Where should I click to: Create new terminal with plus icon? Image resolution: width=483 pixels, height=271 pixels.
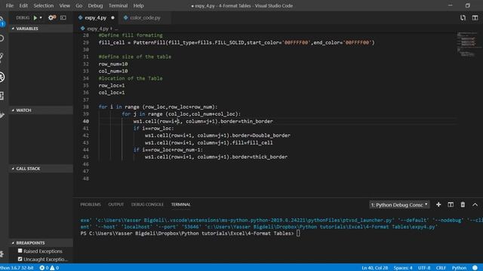click(x=438, y=205)
